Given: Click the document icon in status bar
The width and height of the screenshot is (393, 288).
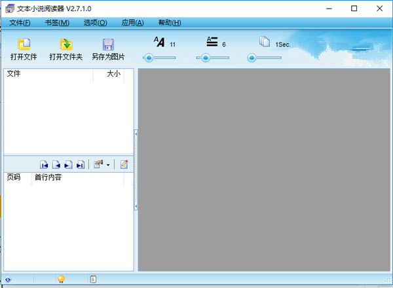Looking at the screenshot, I should (x=93, y=279).
